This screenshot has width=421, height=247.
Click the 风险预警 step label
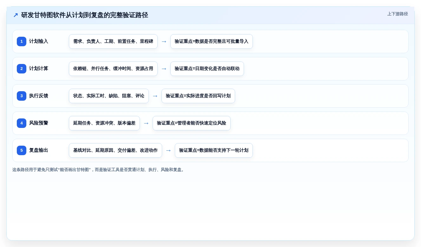pos(39,123)
